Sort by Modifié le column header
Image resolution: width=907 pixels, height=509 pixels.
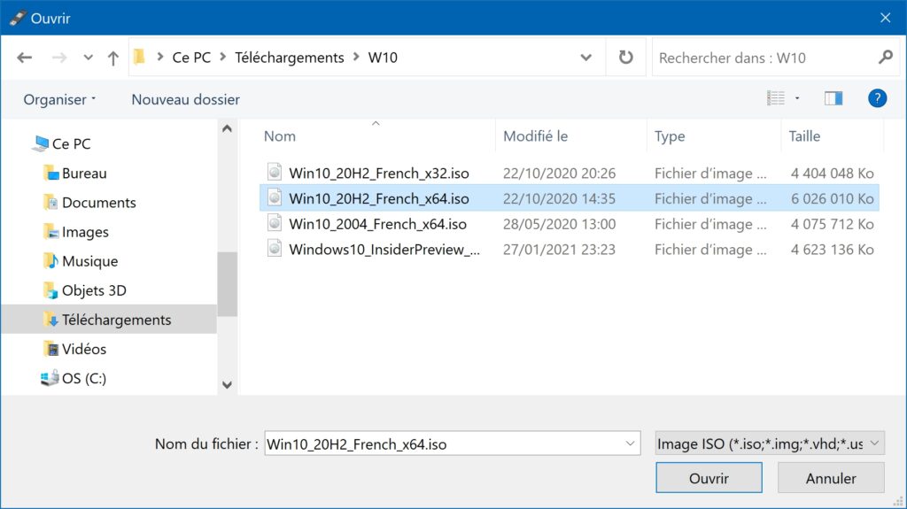point(536,136)
